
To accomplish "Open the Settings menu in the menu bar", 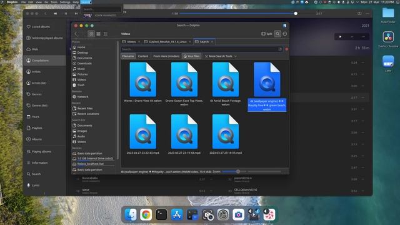I will coord(65,2).
